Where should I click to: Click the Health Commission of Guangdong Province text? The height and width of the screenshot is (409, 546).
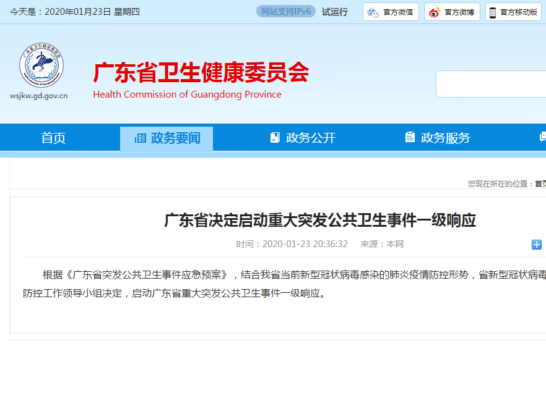point(187,95)
